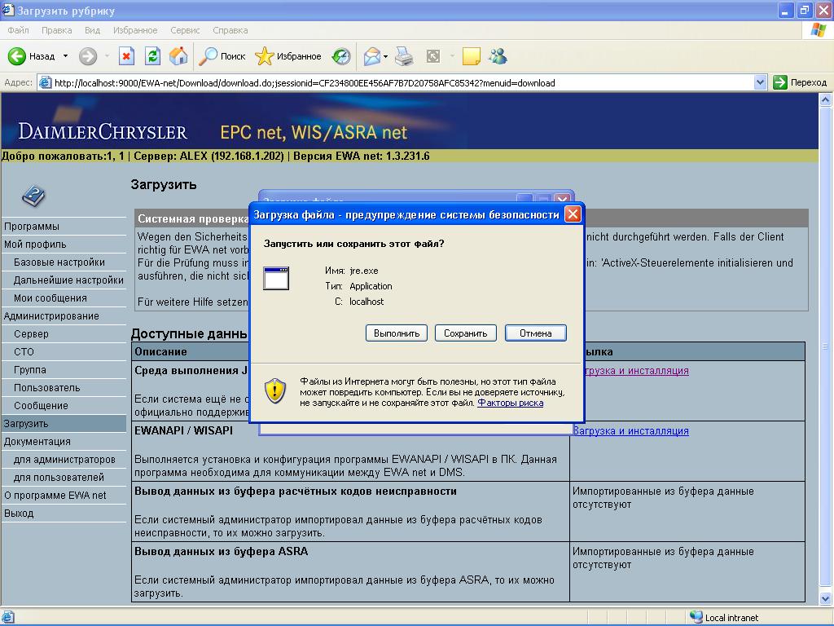Select для администраторов in the sidebar

point(64,460)
